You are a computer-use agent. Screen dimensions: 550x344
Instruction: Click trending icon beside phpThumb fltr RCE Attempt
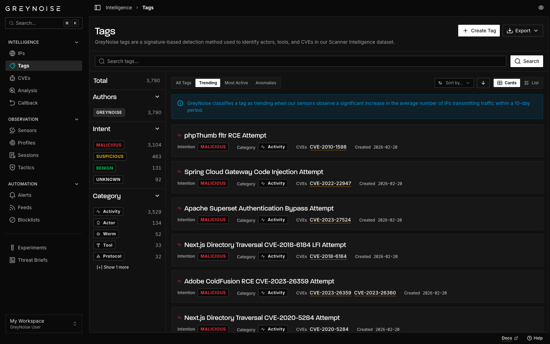point(179,135)
